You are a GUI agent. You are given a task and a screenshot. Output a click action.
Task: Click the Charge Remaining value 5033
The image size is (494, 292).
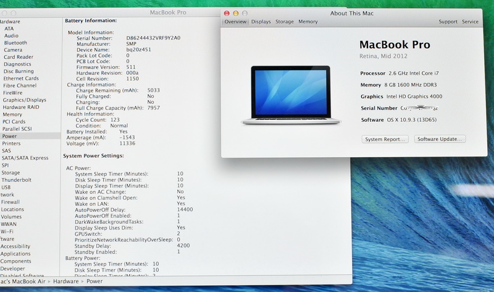pos(154,90)
